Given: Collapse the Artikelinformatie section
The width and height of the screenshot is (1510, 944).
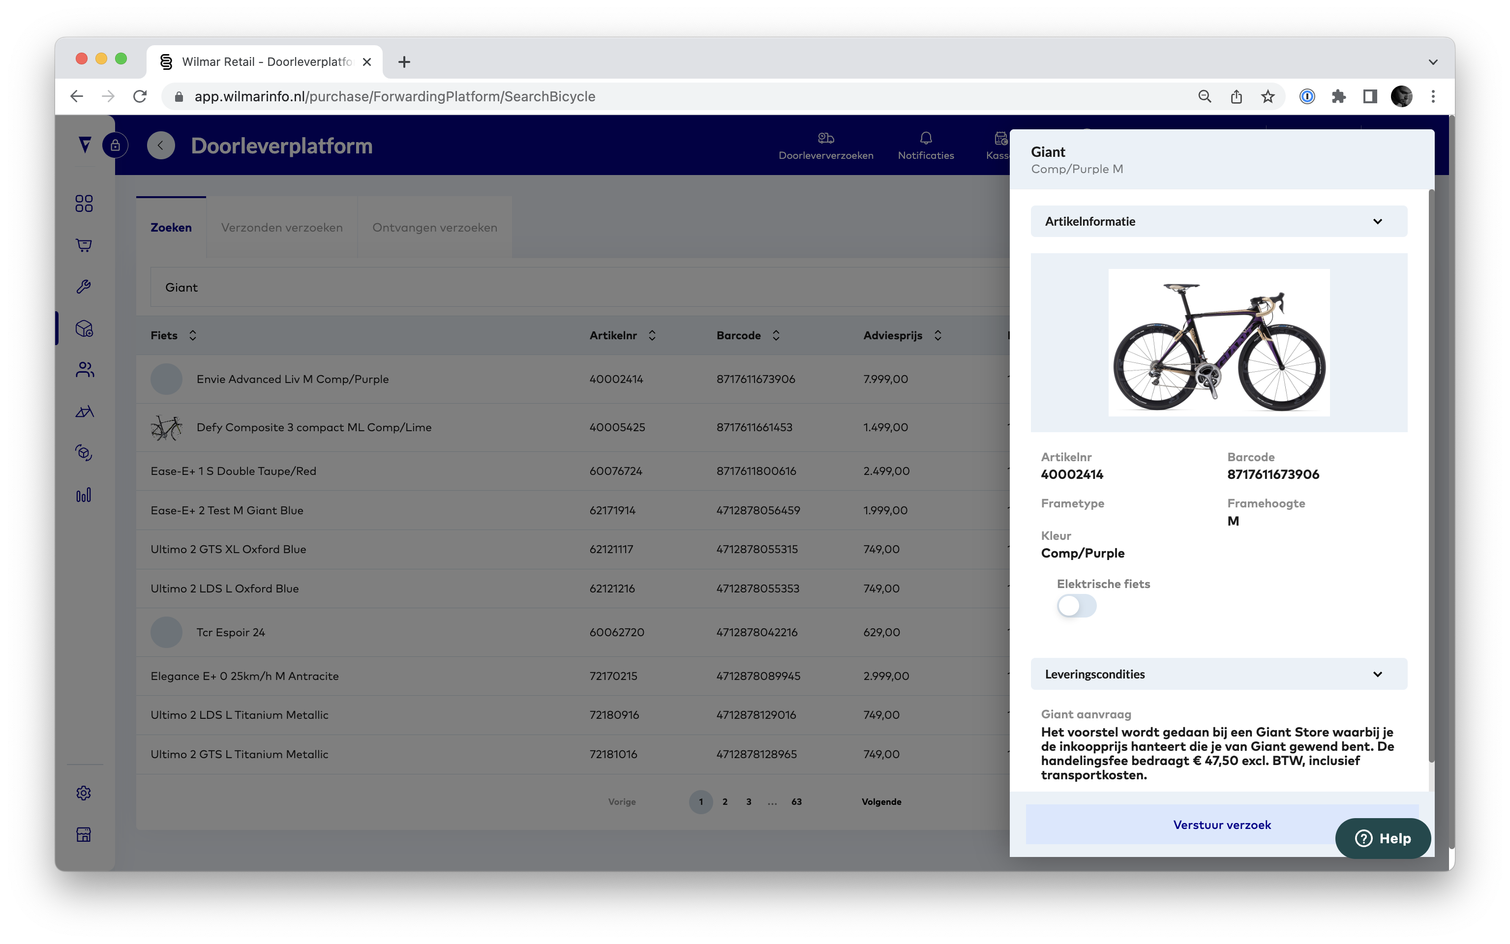Looking at the screenshot, I should click(1377, 222).
